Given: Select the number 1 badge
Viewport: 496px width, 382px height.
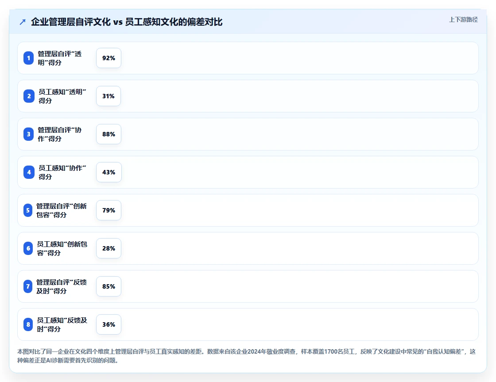Looking at the screenshot, I should [x=28, y=58].
